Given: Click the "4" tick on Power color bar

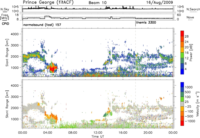Looking at the screenshot, I should (x=185, y=69).
